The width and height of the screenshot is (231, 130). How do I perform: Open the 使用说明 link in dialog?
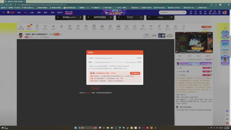[x=113, y=73]
